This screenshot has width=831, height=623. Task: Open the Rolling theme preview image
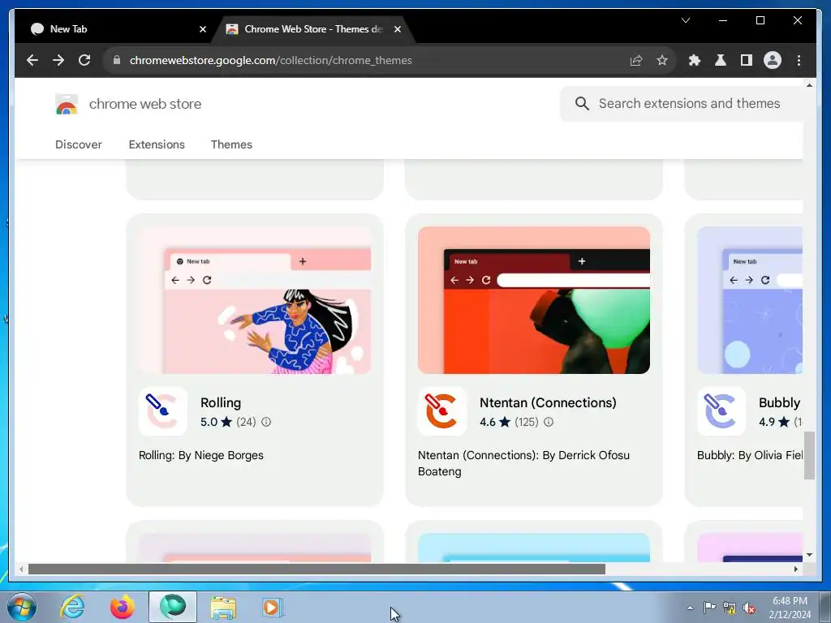[x=255, y=300]
